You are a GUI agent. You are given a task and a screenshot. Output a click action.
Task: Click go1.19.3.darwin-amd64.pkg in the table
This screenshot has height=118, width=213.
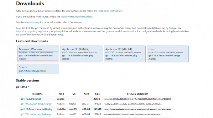tap(36, 109)
